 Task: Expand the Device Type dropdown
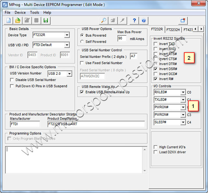[x=67, y=35]
